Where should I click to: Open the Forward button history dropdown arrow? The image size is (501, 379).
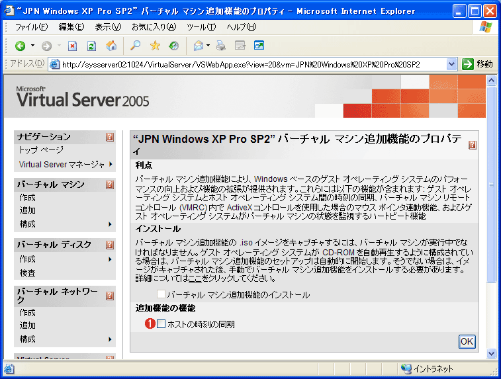pos(59,46)
